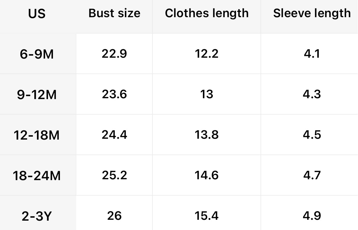Click clothes length value 13.8
The image size is (358, 230).
click(x=207, y=135)
